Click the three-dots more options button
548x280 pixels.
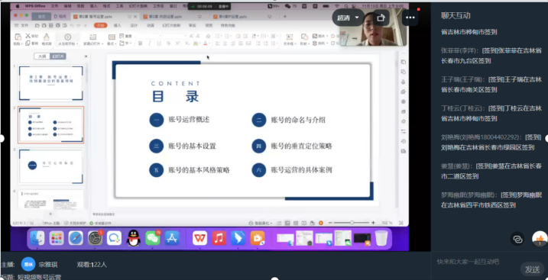click(410, 18)
